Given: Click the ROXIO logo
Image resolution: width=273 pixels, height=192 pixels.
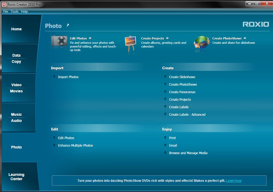Looking at the screenshot, I should (x=256, y=24).
